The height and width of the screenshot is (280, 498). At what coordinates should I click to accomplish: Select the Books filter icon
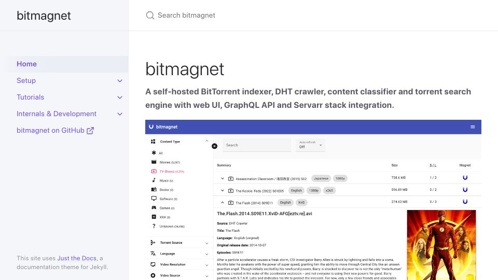(x=154, y=189)
